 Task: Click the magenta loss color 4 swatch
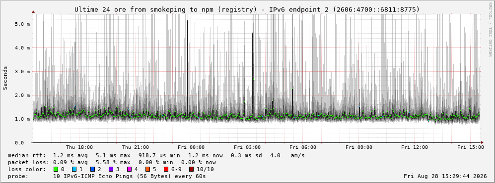(129, 169)
